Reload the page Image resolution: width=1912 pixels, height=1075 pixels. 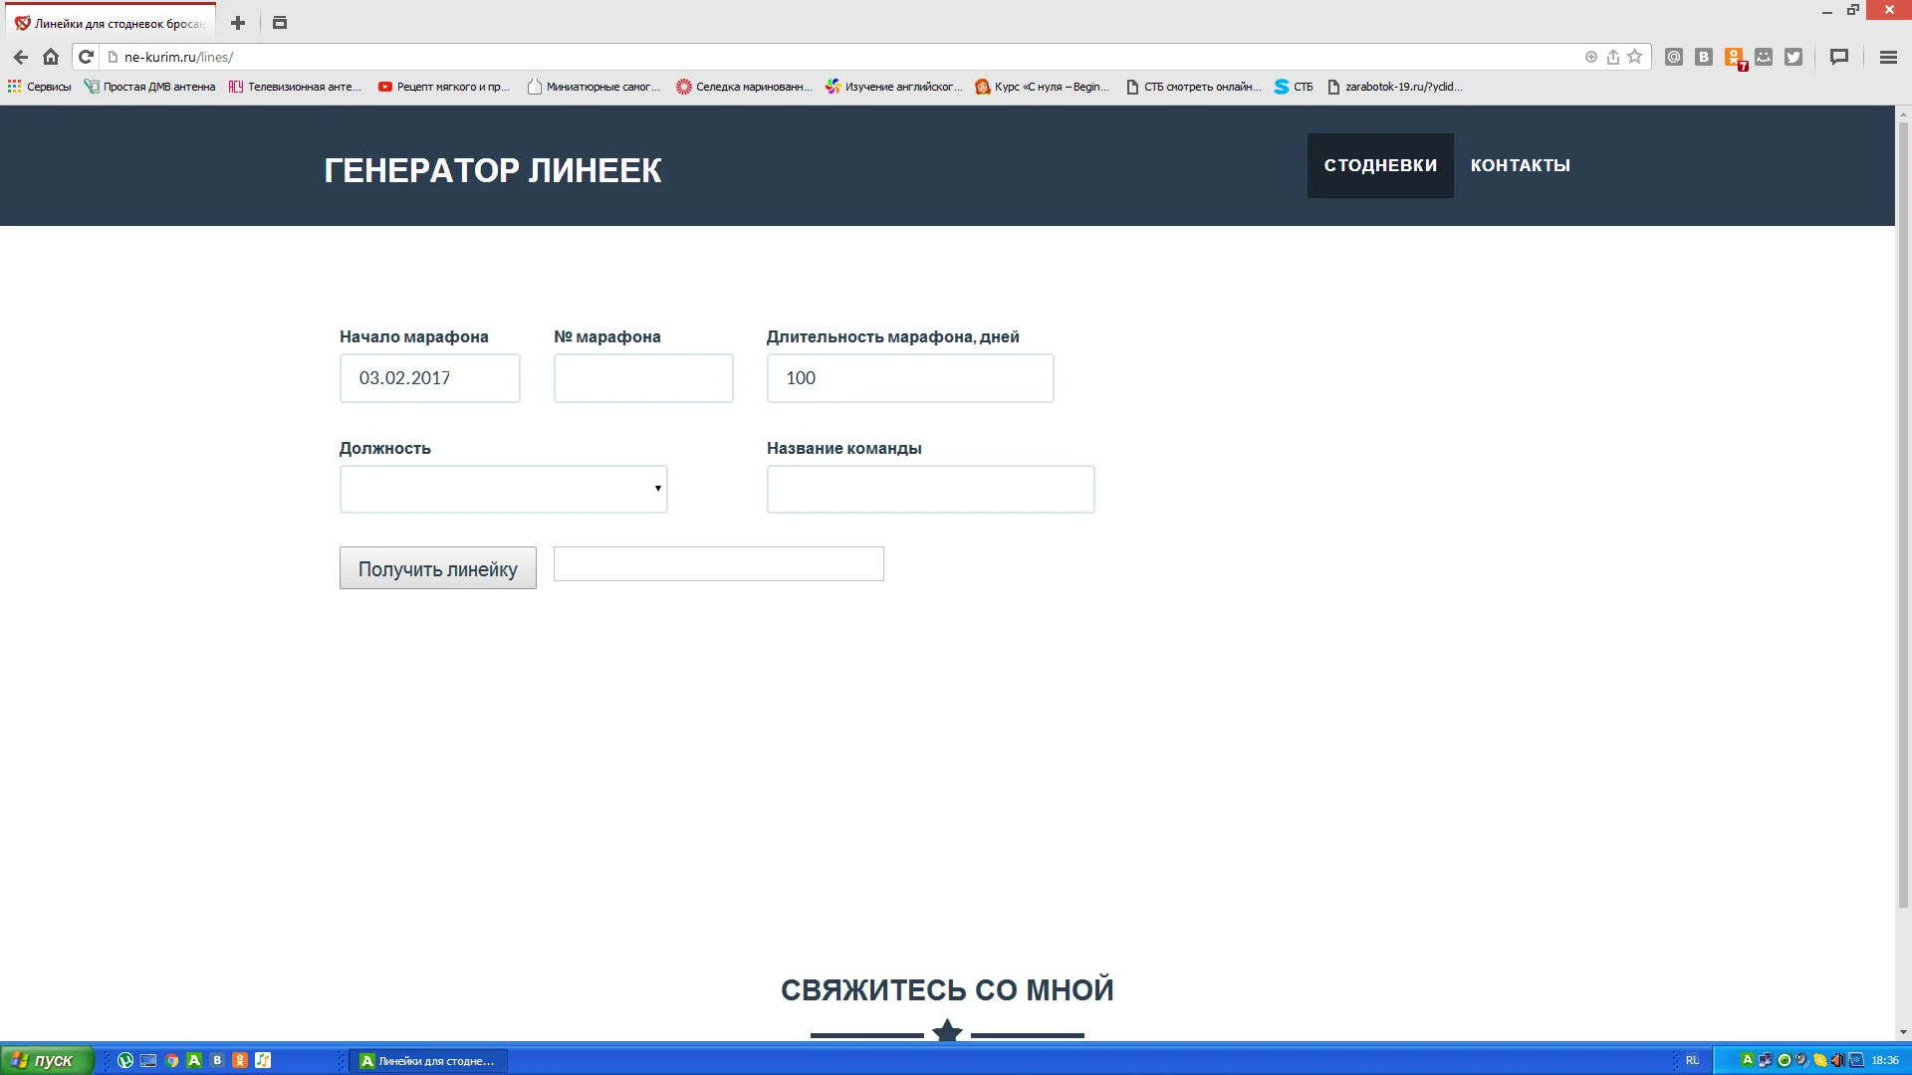pyautogui.click(x=86, y=58)
